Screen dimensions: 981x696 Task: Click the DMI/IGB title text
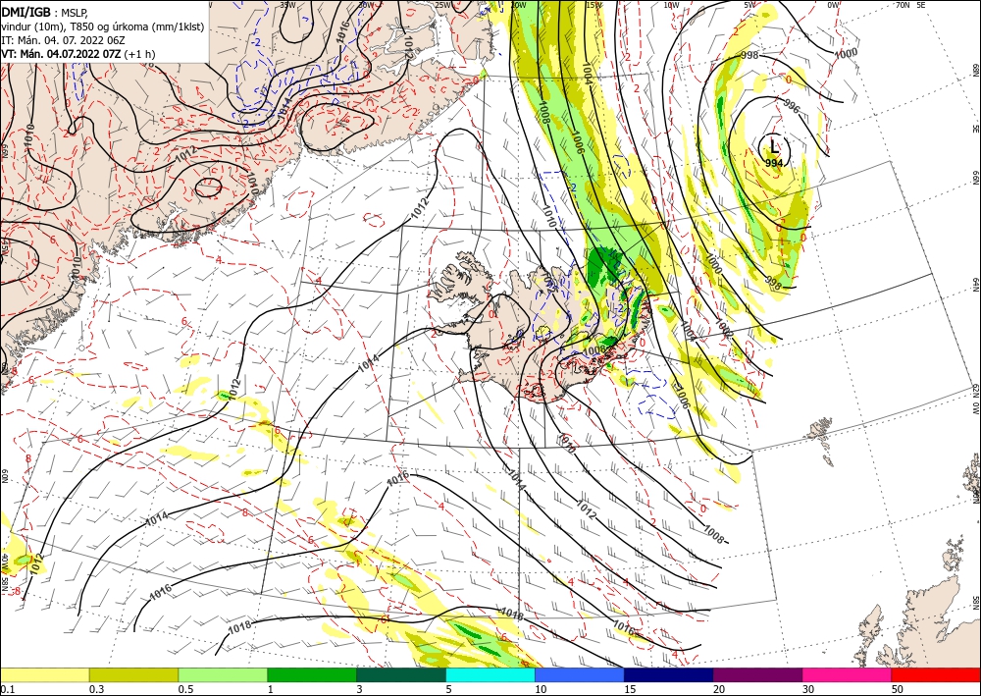26,12
